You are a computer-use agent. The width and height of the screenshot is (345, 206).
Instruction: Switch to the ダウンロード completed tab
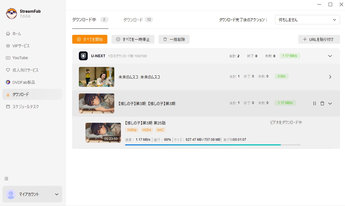[138, 20]
